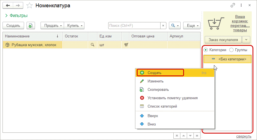Open the Купить dropdown
257x140 pixels.
74,25
